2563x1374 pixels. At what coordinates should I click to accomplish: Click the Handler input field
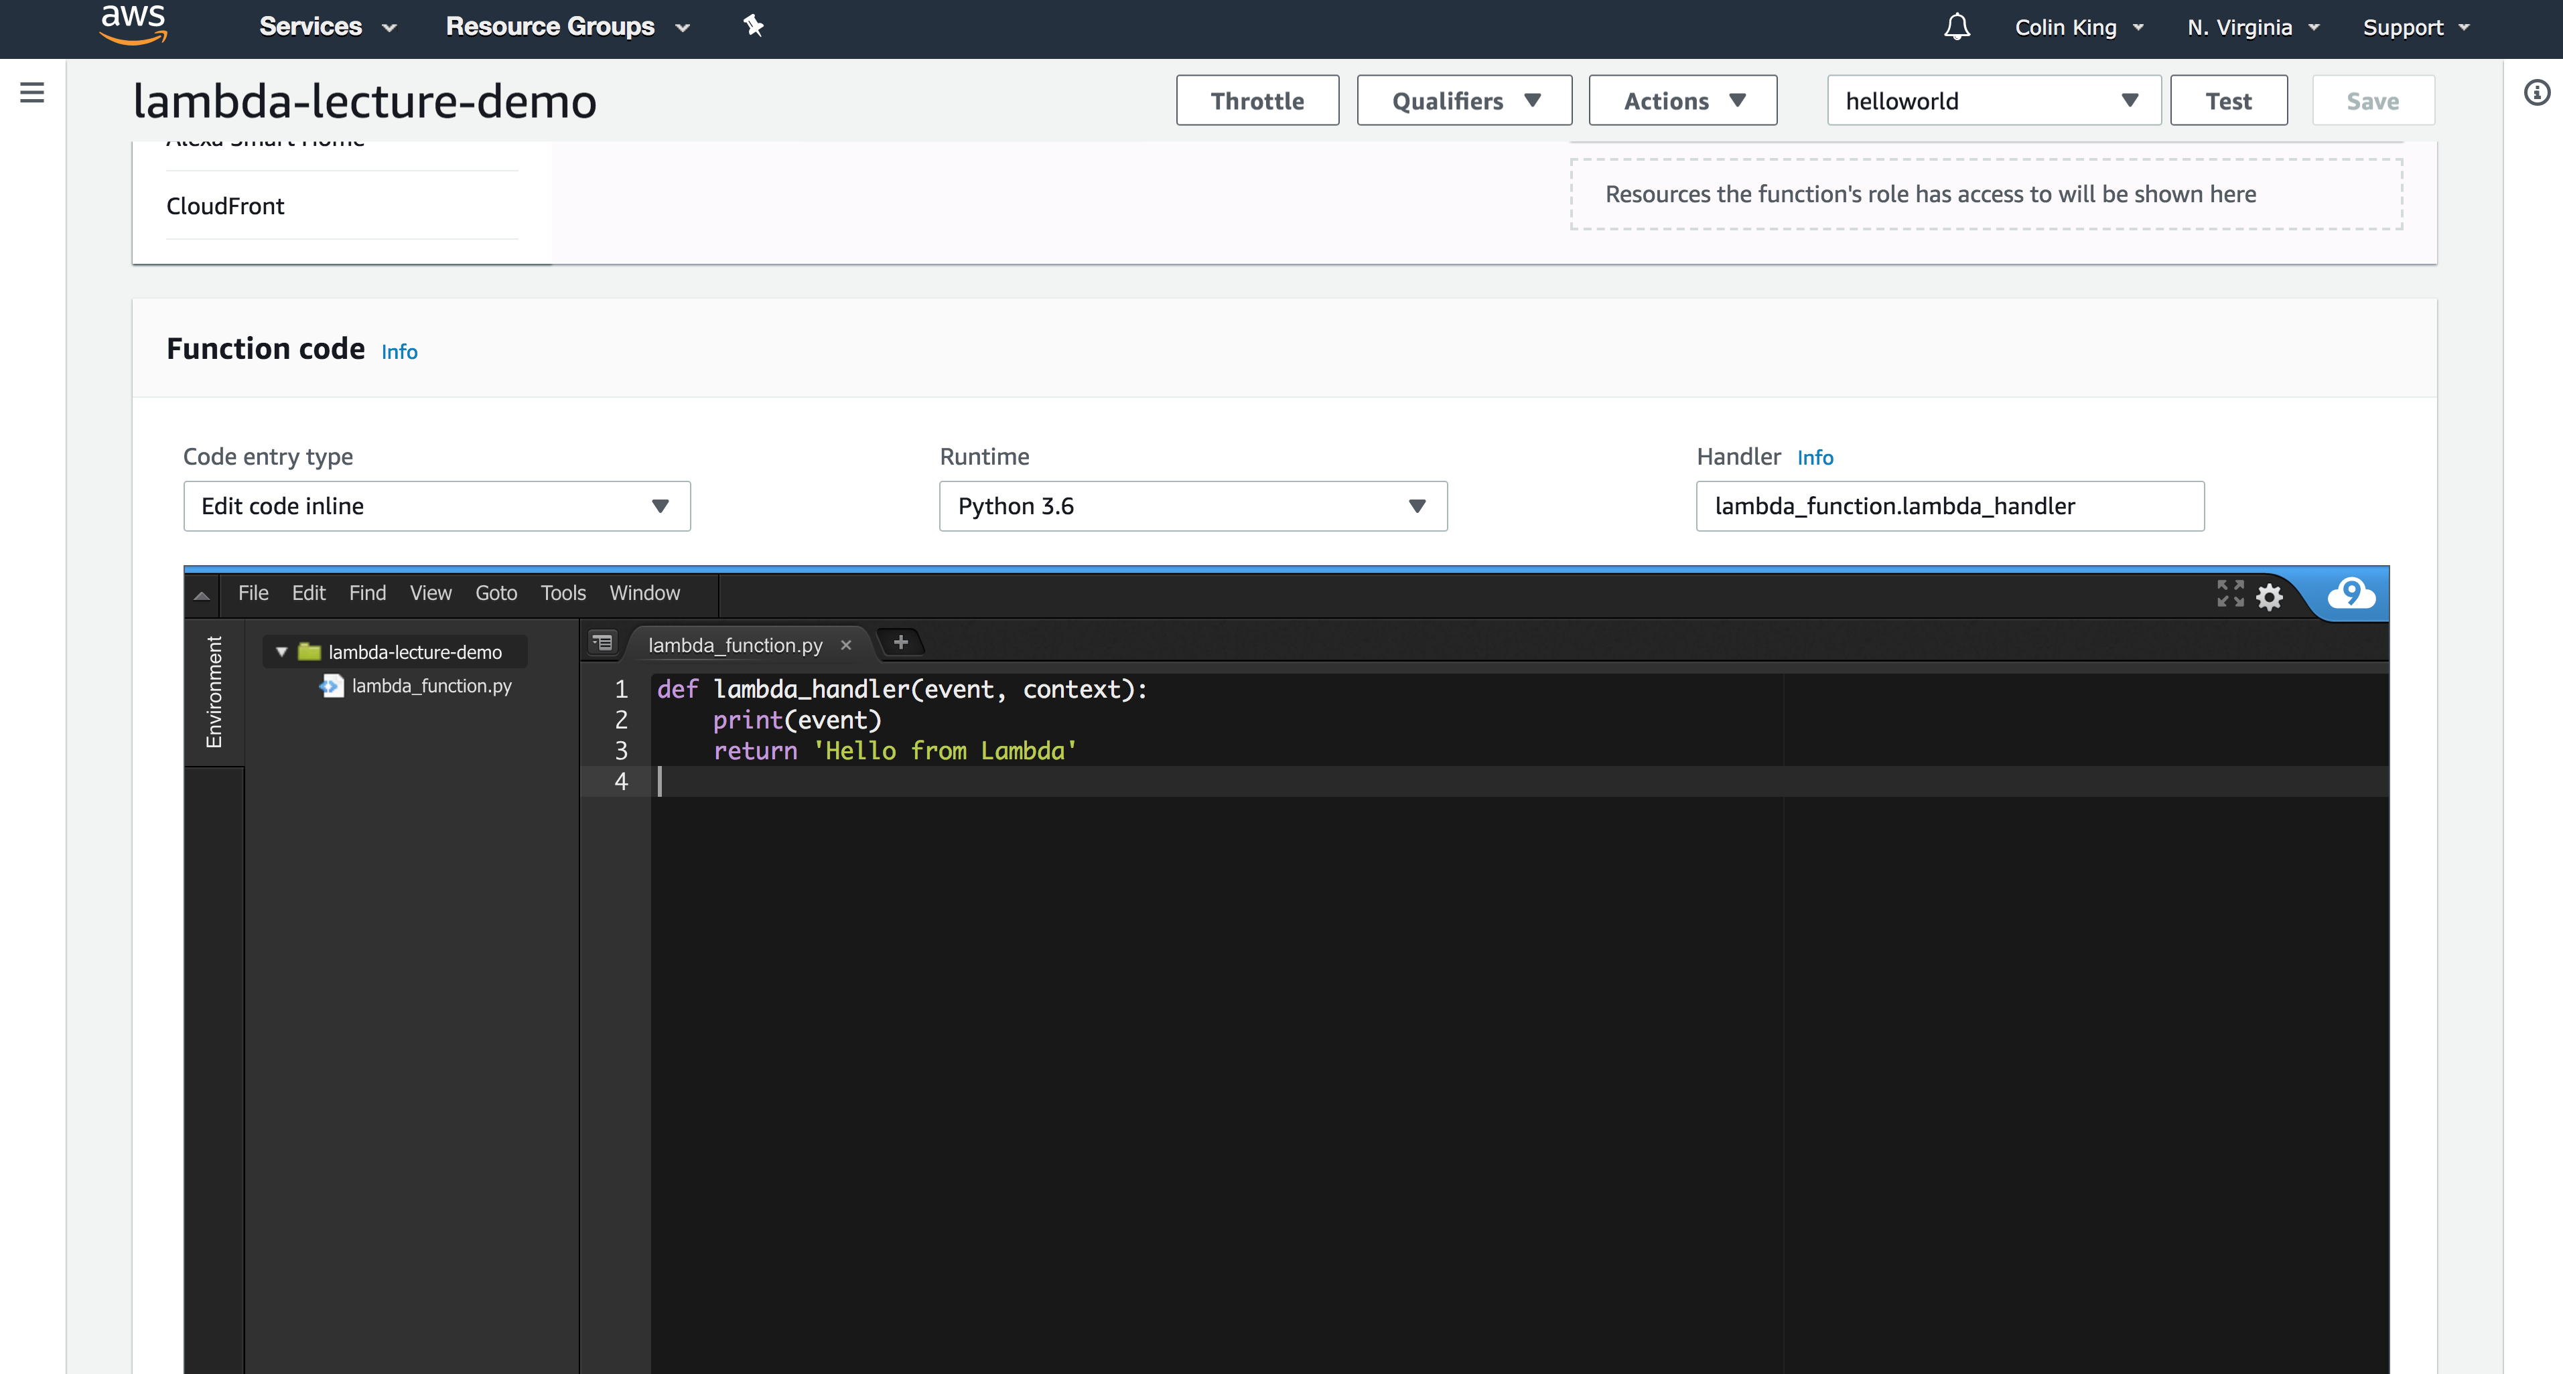coord(1949,506)
